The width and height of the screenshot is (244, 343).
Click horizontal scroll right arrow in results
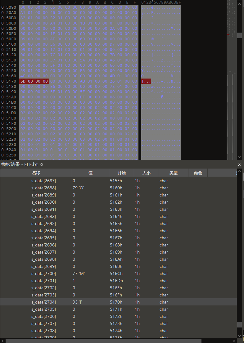coord(234,341)
